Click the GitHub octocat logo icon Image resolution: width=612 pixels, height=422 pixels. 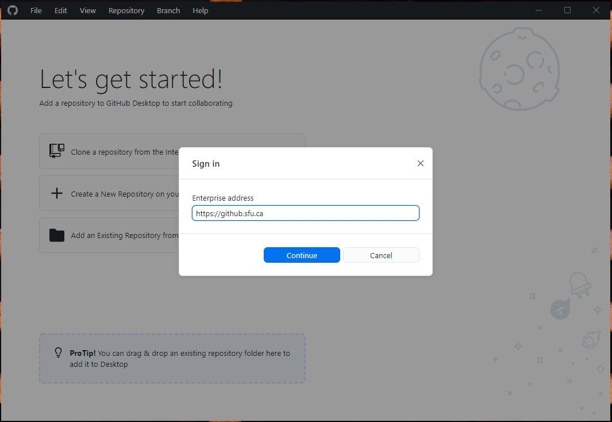[13, 10]
